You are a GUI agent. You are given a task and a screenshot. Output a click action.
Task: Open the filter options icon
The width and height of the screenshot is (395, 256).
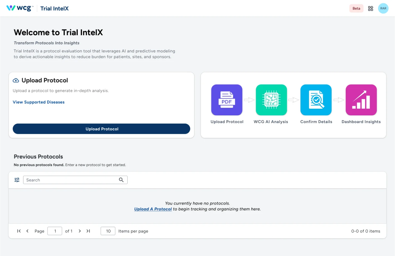point(17,180)
